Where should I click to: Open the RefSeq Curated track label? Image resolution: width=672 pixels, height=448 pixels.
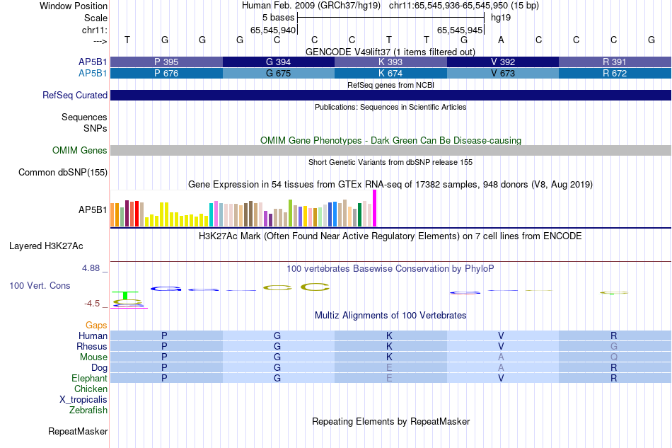(x=74, y=95)
